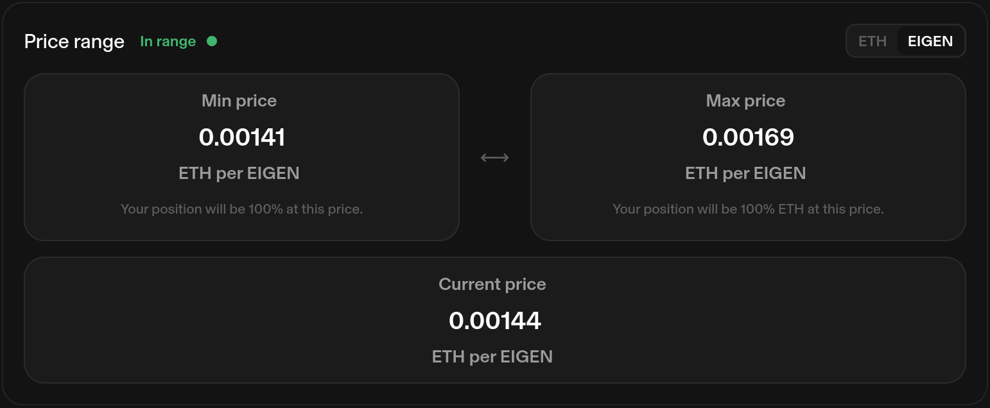Click the In range status label
This screenshot has height=408, width=990.
coord(168,42)
